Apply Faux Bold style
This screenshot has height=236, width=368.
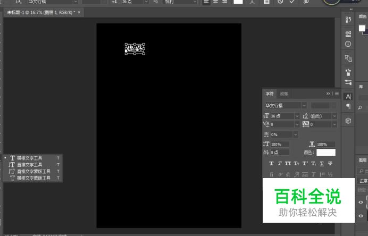271,164
